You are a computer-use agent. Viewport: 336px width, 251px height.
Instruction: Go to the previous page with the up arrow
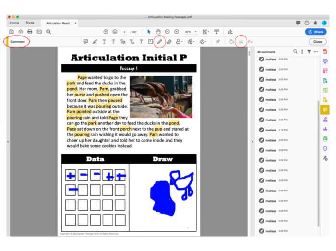pyautogui.click(x=106, y=32)
